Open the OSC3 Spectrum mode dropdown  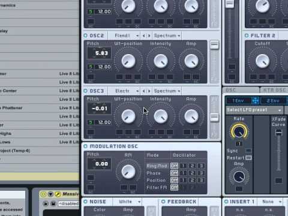point(167,91)
